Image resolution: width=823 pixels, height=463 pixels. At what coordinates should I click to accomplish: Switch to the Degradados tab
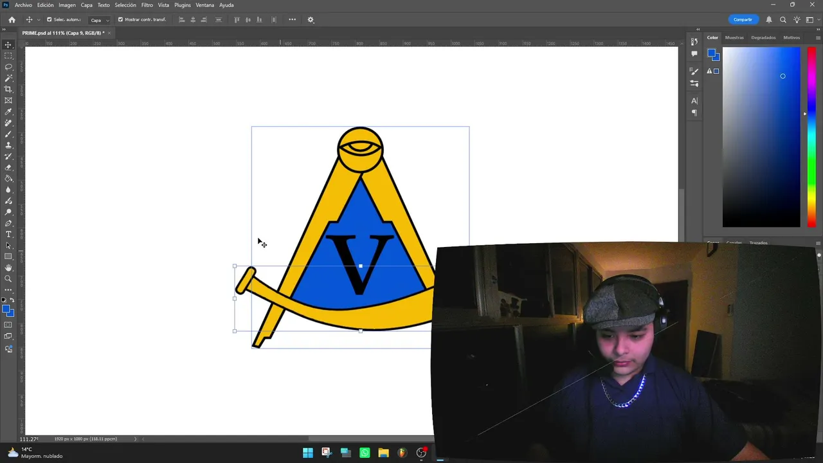pyautogui.click(x=763, y=37)
